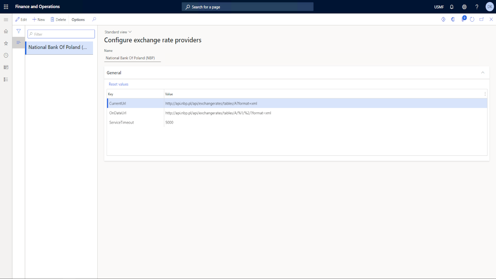This screenshot has height=279, width=496.
Task: Click the Finance and Operations title
Action: pyautogui.click(x=38, y=7)
